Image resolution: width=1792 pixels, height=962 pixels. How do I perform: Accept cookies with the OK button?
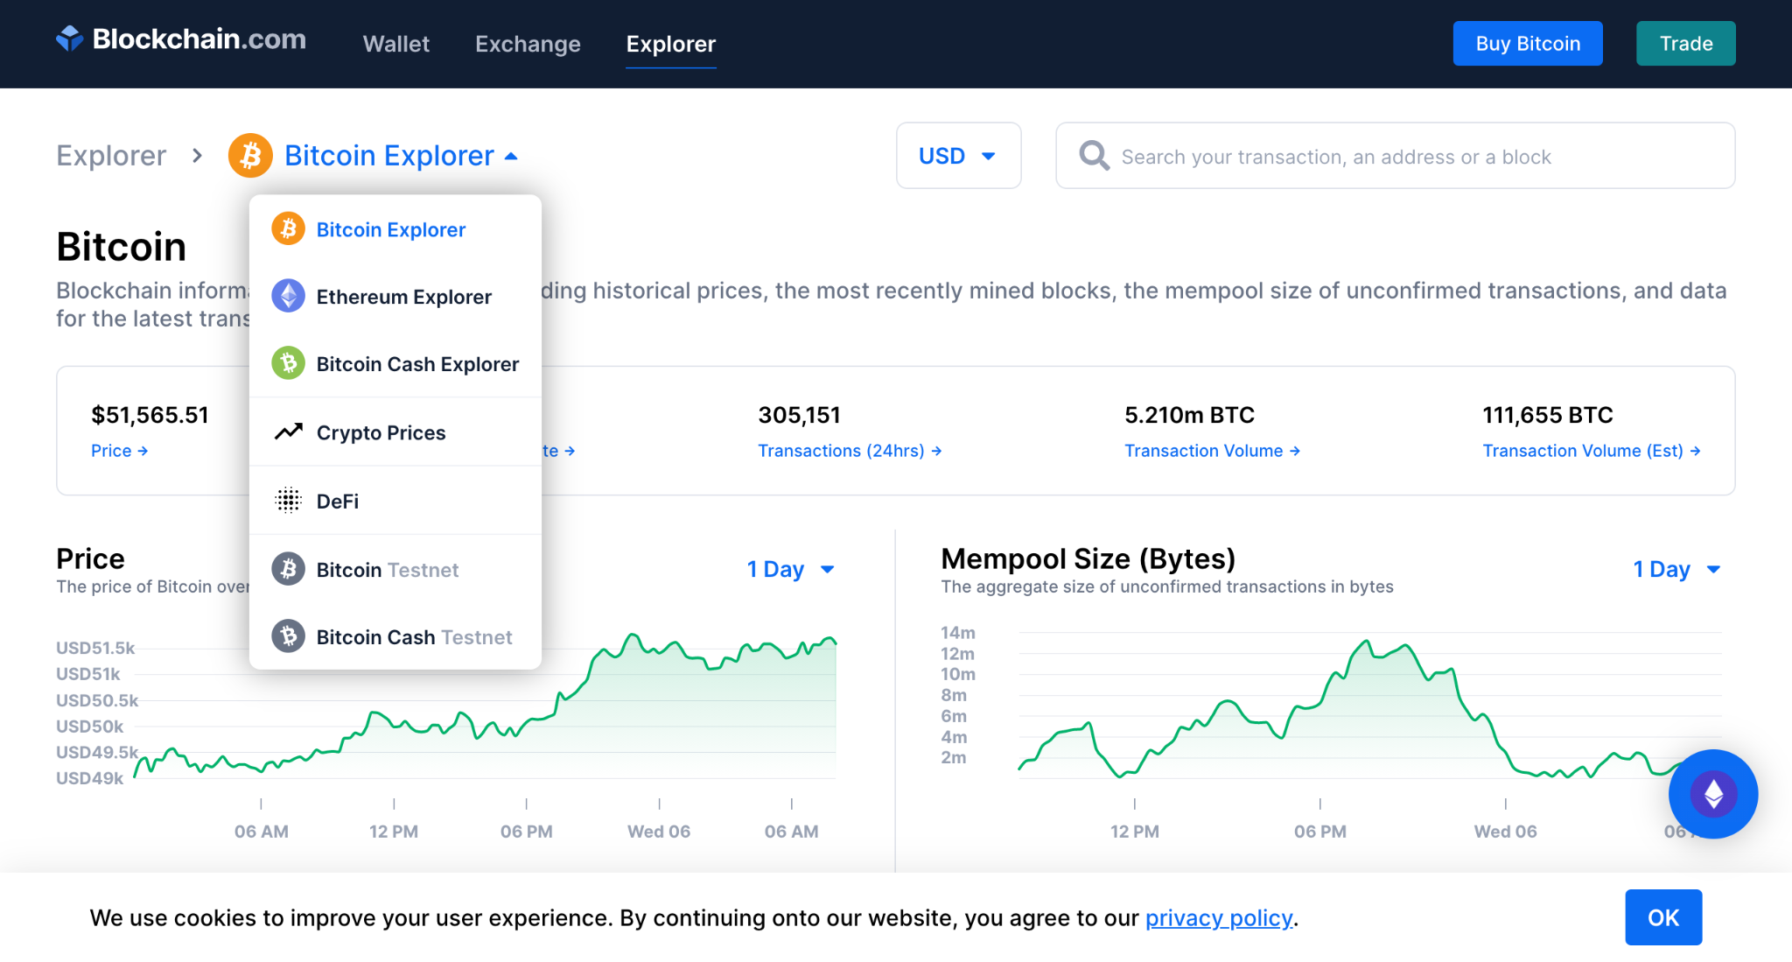tap(1662, 917)
